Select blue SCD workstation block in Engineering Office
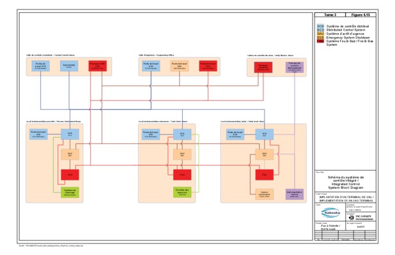 (x=151, y=66)
